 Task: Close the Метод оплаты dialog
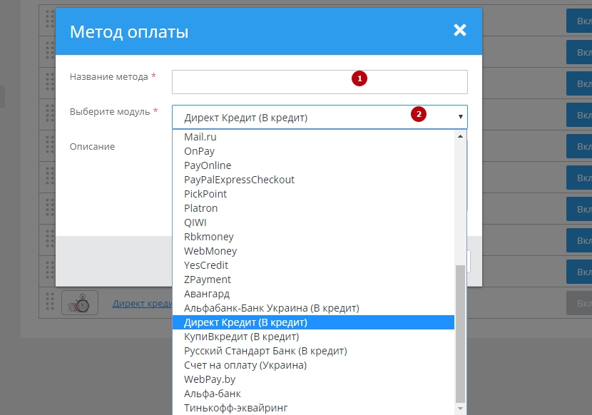point(460,30)
